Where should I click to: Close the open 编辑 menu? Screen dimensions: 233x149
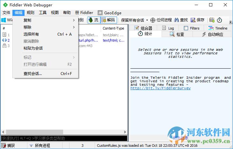pos(18,13)
